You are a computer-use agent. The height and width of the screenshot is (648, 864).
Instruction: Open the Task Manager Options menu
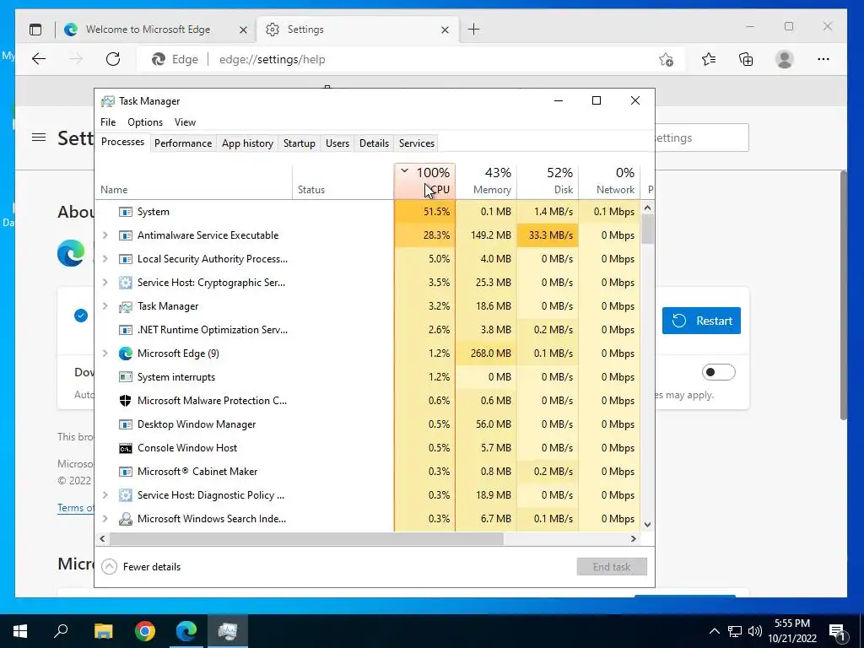click(145, 122)
